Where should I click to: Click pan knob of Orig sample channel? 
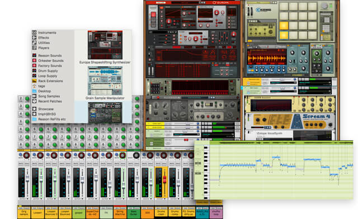26,155
